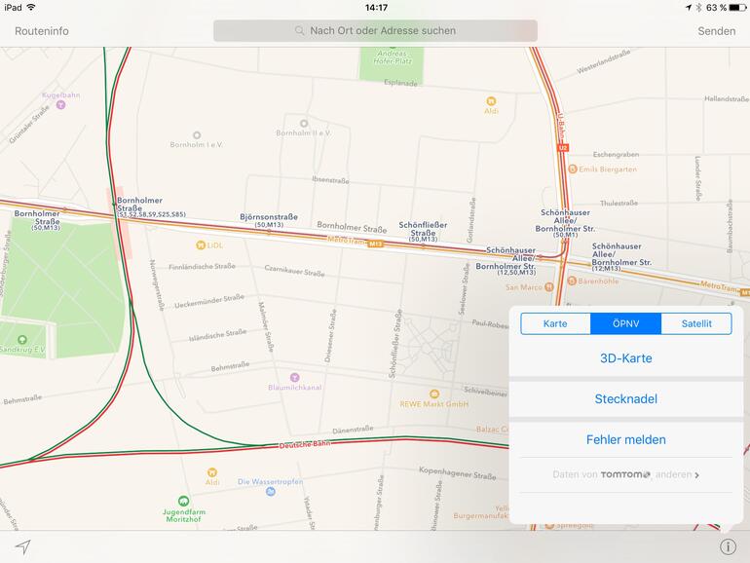The width and height of the screenshot is (750, 563).
Task: Tap the LIDL store map pin
Action: [201, 245]
